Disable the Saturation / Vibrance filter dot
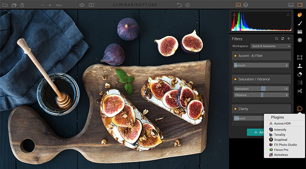Screen dimensions: 306x169 pyautogui.click(x=235, y=79)
